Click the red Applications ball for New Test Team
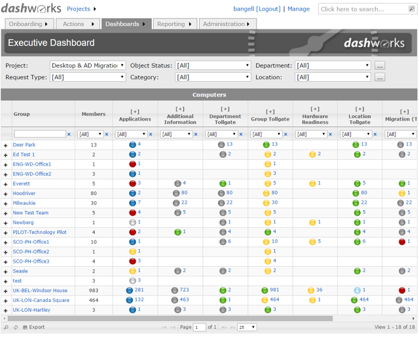Image resolution: width=419 pixels, height=340 pixels. click(132, 213)
